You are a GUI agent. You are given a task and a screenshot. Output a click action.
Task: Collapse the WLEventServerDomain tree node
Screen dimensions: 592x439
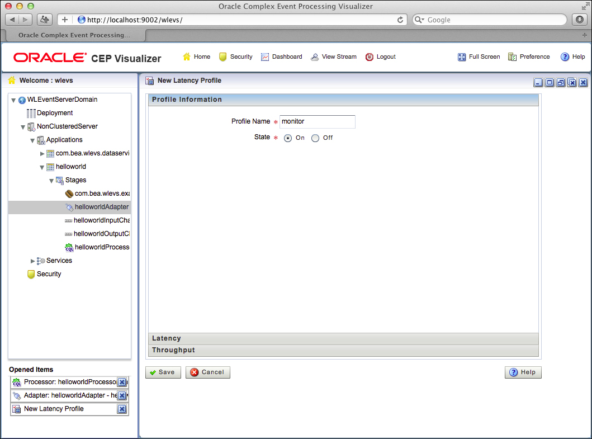(x=13, y=100)
